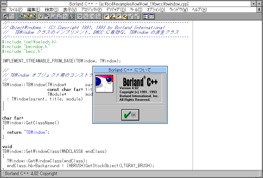
Task: Click the flashlight with tree browse icon
Action: pyautogui.click(x=125, y=16)
